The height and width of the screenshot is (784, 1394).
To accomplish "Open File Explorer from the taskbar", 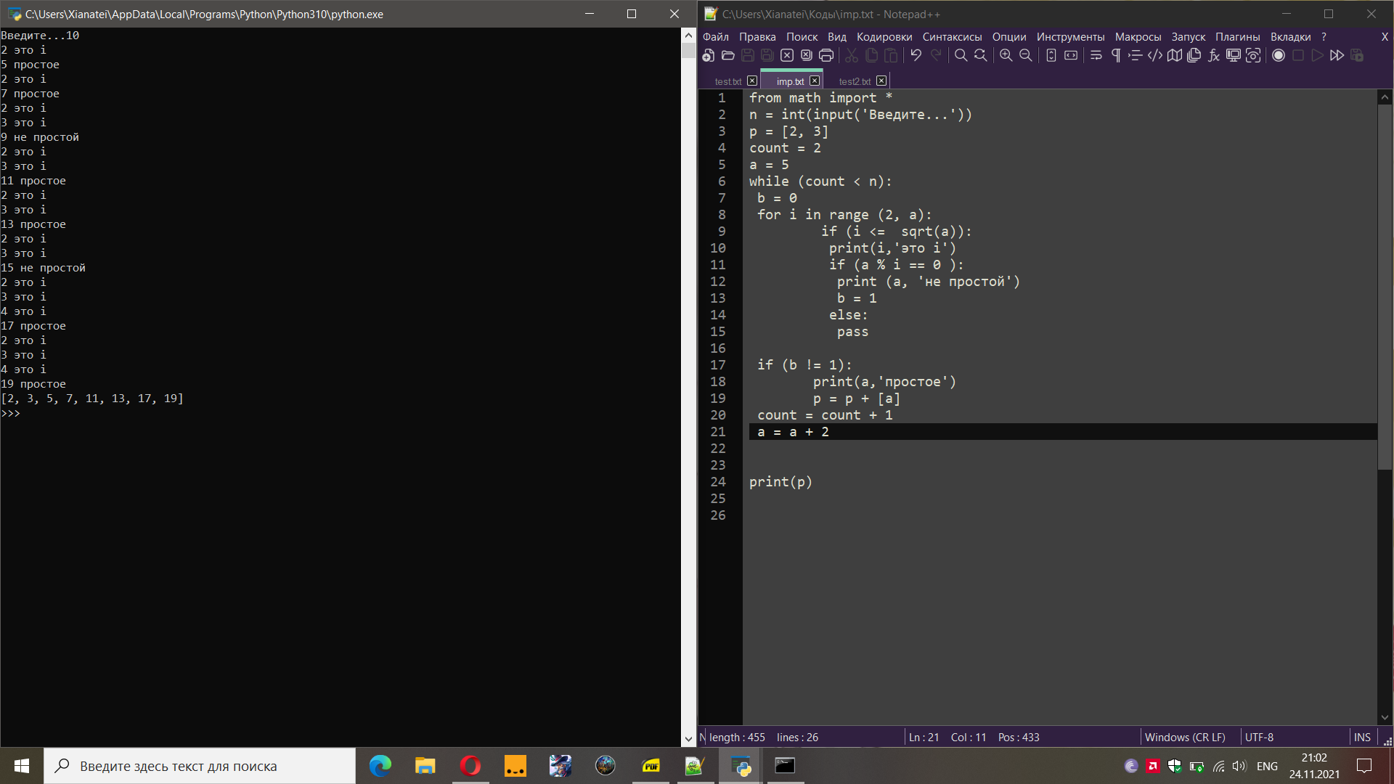I will (x=425, y=766).
